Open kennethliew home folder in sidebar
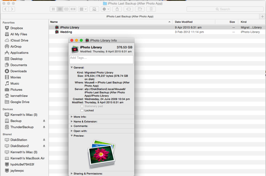 point(19,96)
